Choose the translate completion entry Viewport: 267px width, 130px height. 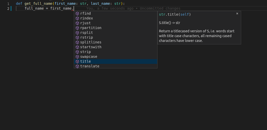pyautogui.click(x=90, y=66)
